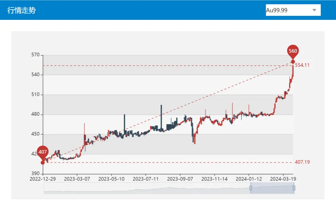This screenshot has height=211, width=336.
Task: Click the unselected gray area of zoom bar
Action: (146, 188)
